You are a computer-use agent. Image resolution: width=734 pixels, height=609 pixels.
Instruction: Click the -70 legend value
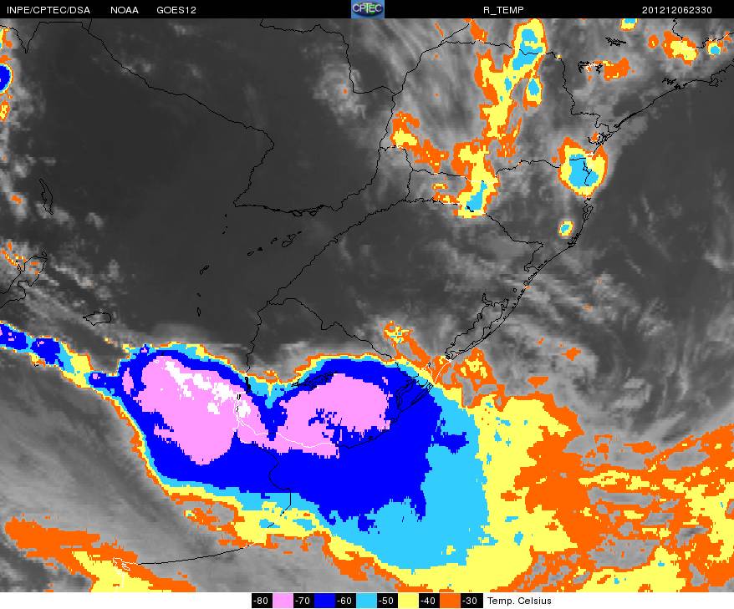(303, 601)
